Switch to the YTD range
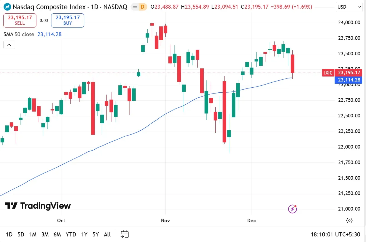The height and width of the screenshot is (242, 366). click(71, 234)
